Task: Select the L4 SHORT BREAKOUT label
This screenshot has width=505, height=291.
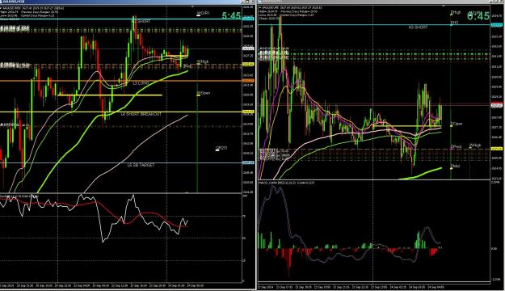Action: [141, 114]
